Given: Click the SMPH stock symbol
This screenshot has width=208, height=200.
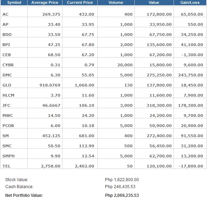Looking at the screenshot, I should [8, 156].
